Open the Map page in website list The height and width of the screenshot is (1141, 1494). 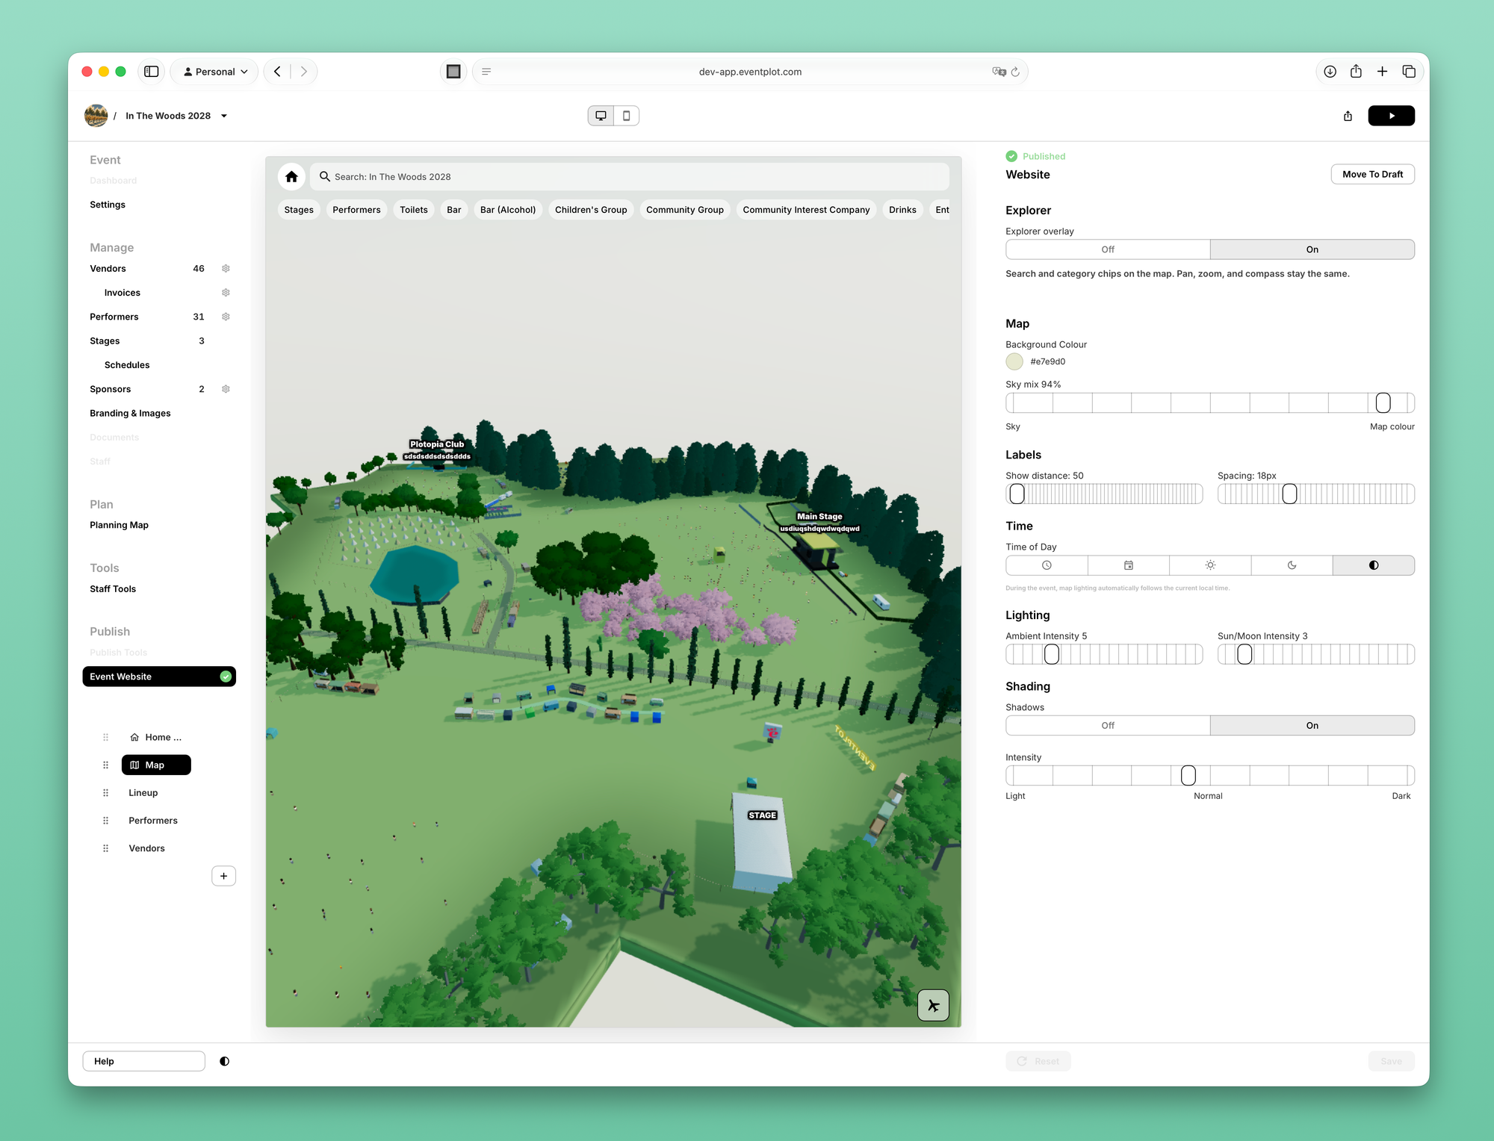click(x=156, y=765)
